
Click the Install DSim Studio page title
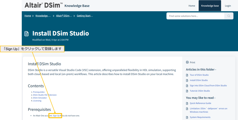pos(61,33)
